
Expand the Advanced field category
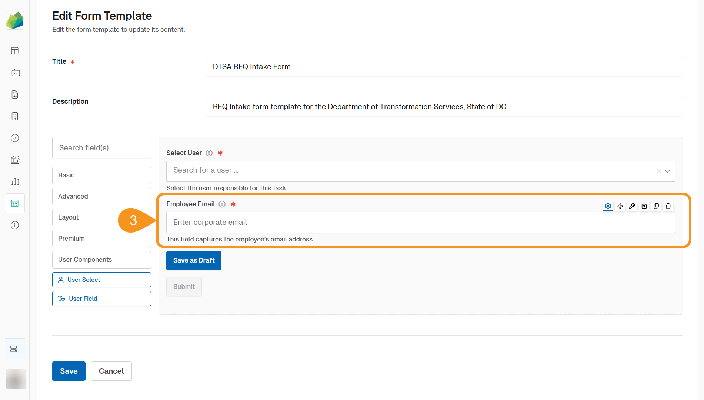coord(101,196)
